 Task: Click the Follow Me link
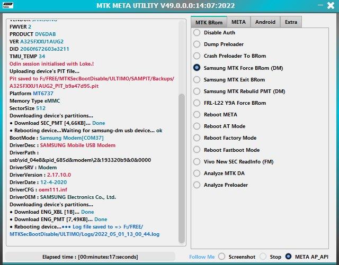(202, 257)
